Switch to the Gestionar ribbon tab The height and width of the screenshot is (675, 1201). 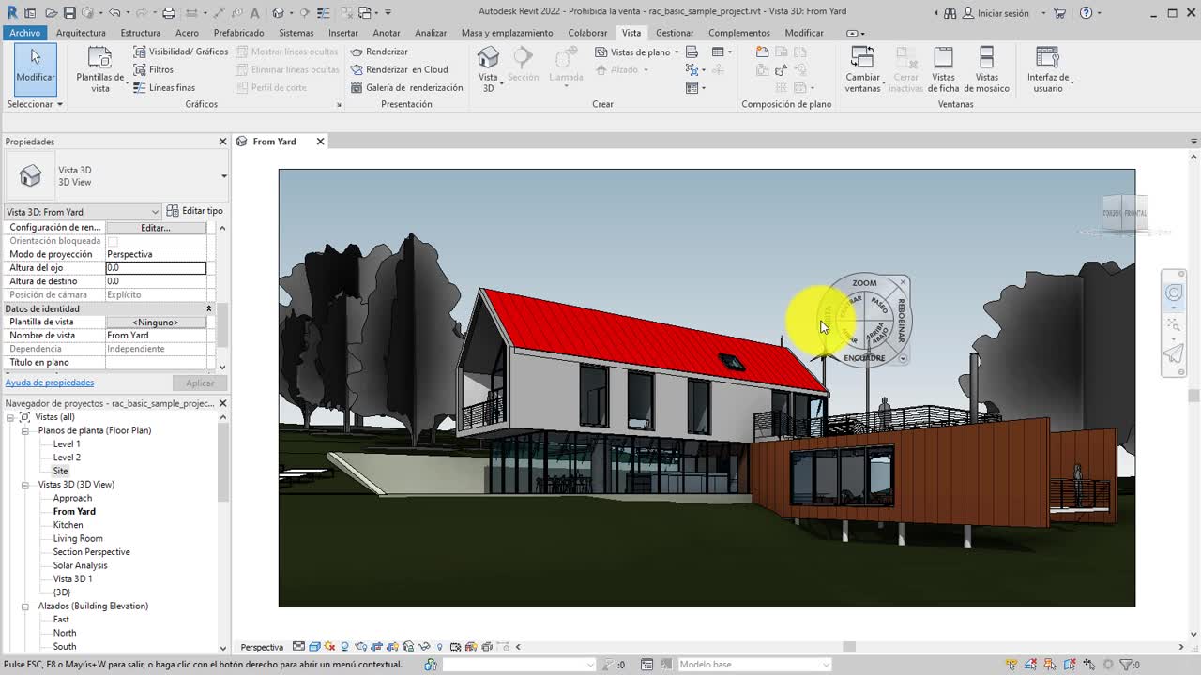[675, 33]
